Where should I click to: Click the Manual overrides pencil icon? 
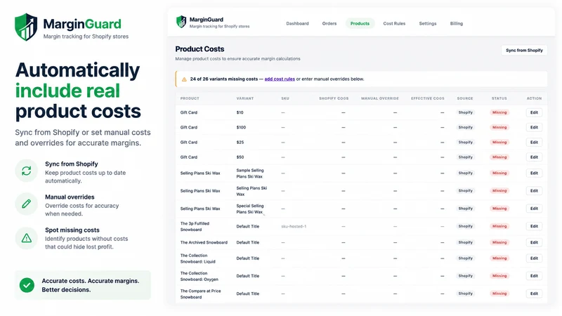tap(26, 204)
